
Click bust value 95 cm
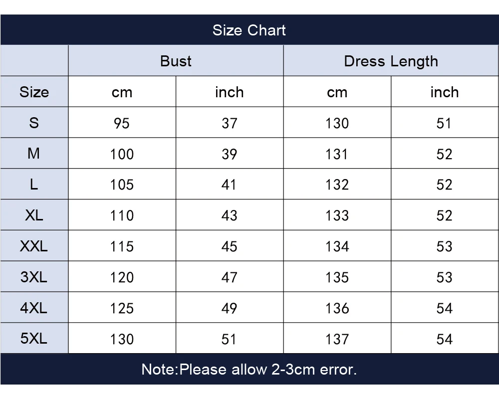pyautogui.click(x=122, y=123)
